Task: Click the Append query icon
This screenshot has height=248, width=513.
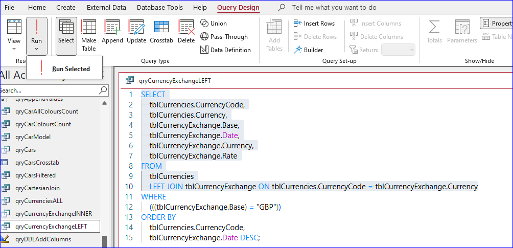Action: (x=112, y=27)
